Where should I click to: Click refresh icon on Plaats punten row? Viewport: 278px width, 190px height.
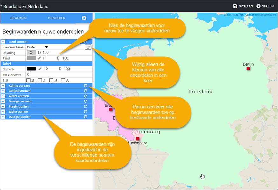tap(85, 107)
